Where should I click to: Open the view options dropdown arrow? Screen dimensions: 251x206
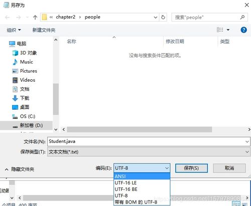[x=228, y=30]
